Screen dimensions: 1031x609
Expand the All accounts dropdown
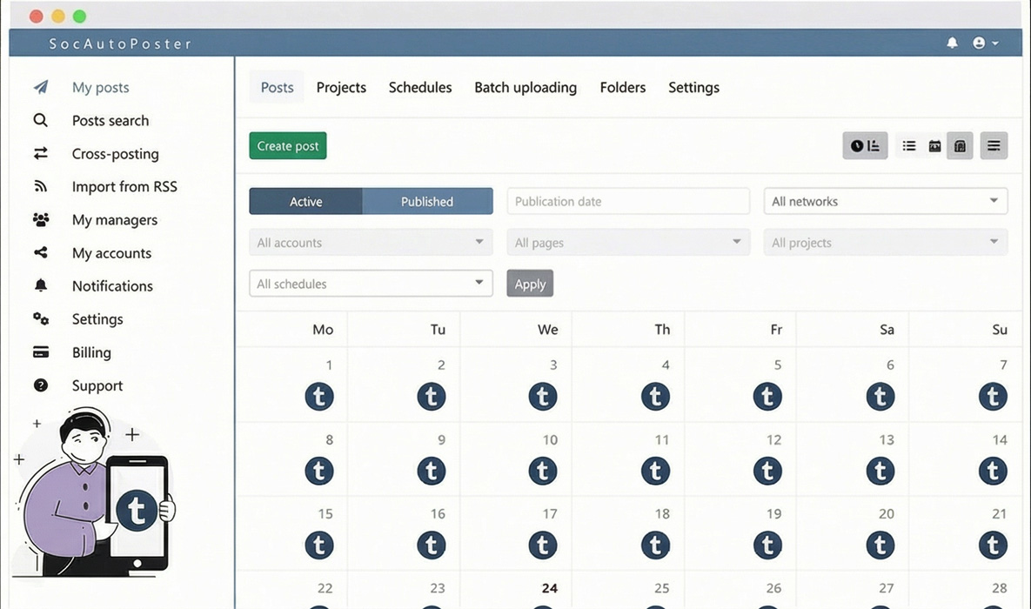point(370,242)
